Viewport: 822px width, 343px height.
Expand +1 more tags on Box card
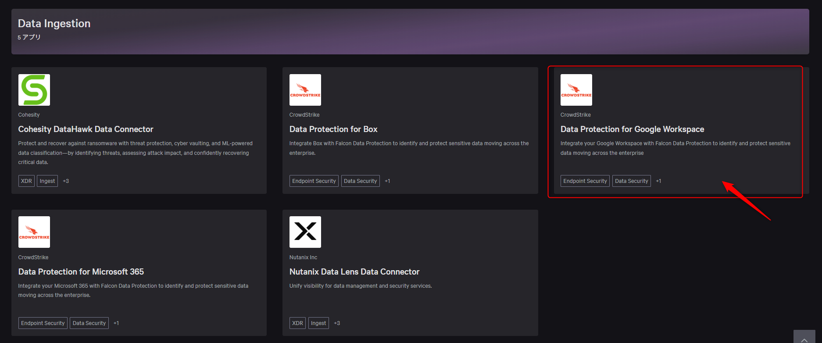(x=387, y=181)
